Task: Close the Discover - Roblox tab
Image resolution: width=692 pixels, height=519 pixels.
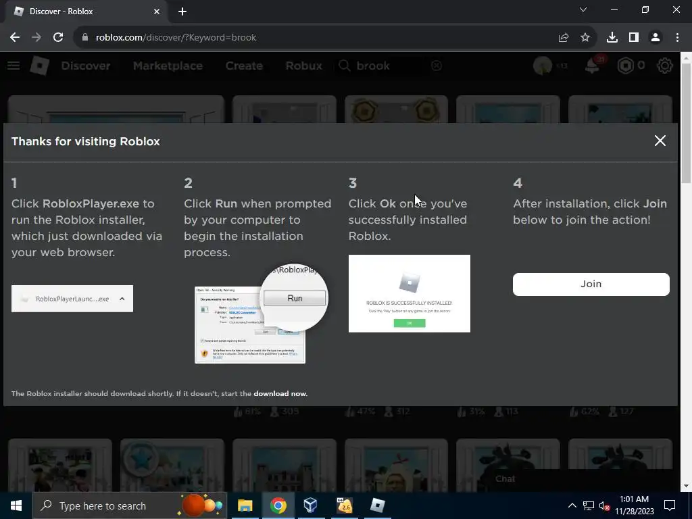Action: tap(157, 11)
